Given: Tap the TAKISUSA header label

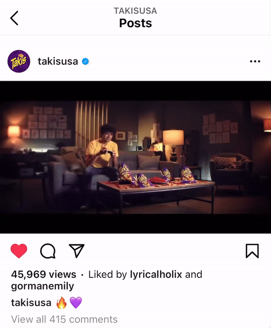Looking at the screenshot, I should point(135,11).
